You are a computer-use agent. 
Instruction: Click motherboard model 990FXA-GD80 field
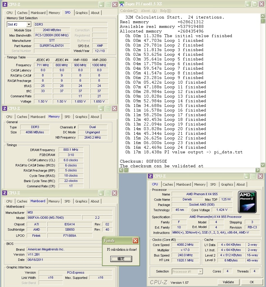coord(54,218)
